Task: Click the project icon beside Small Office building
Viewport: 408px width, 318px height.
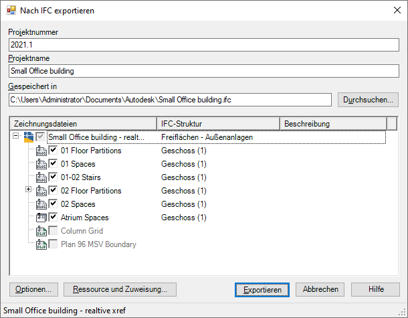Action: tap(28, 137)
